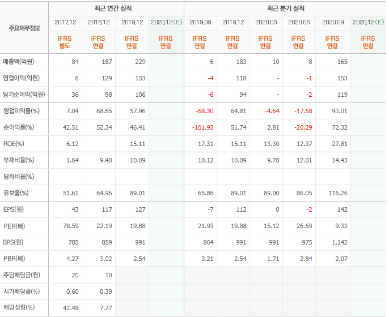Select the reserve ratio value 51.61
Viewport: 389px width, 317px height.
tap(71, 193)
